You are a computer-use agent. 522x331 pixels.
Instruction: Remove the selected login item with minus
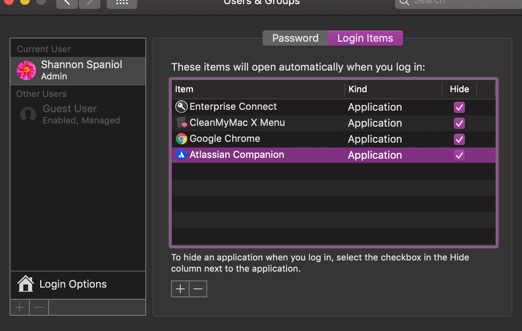pos(198,289)
